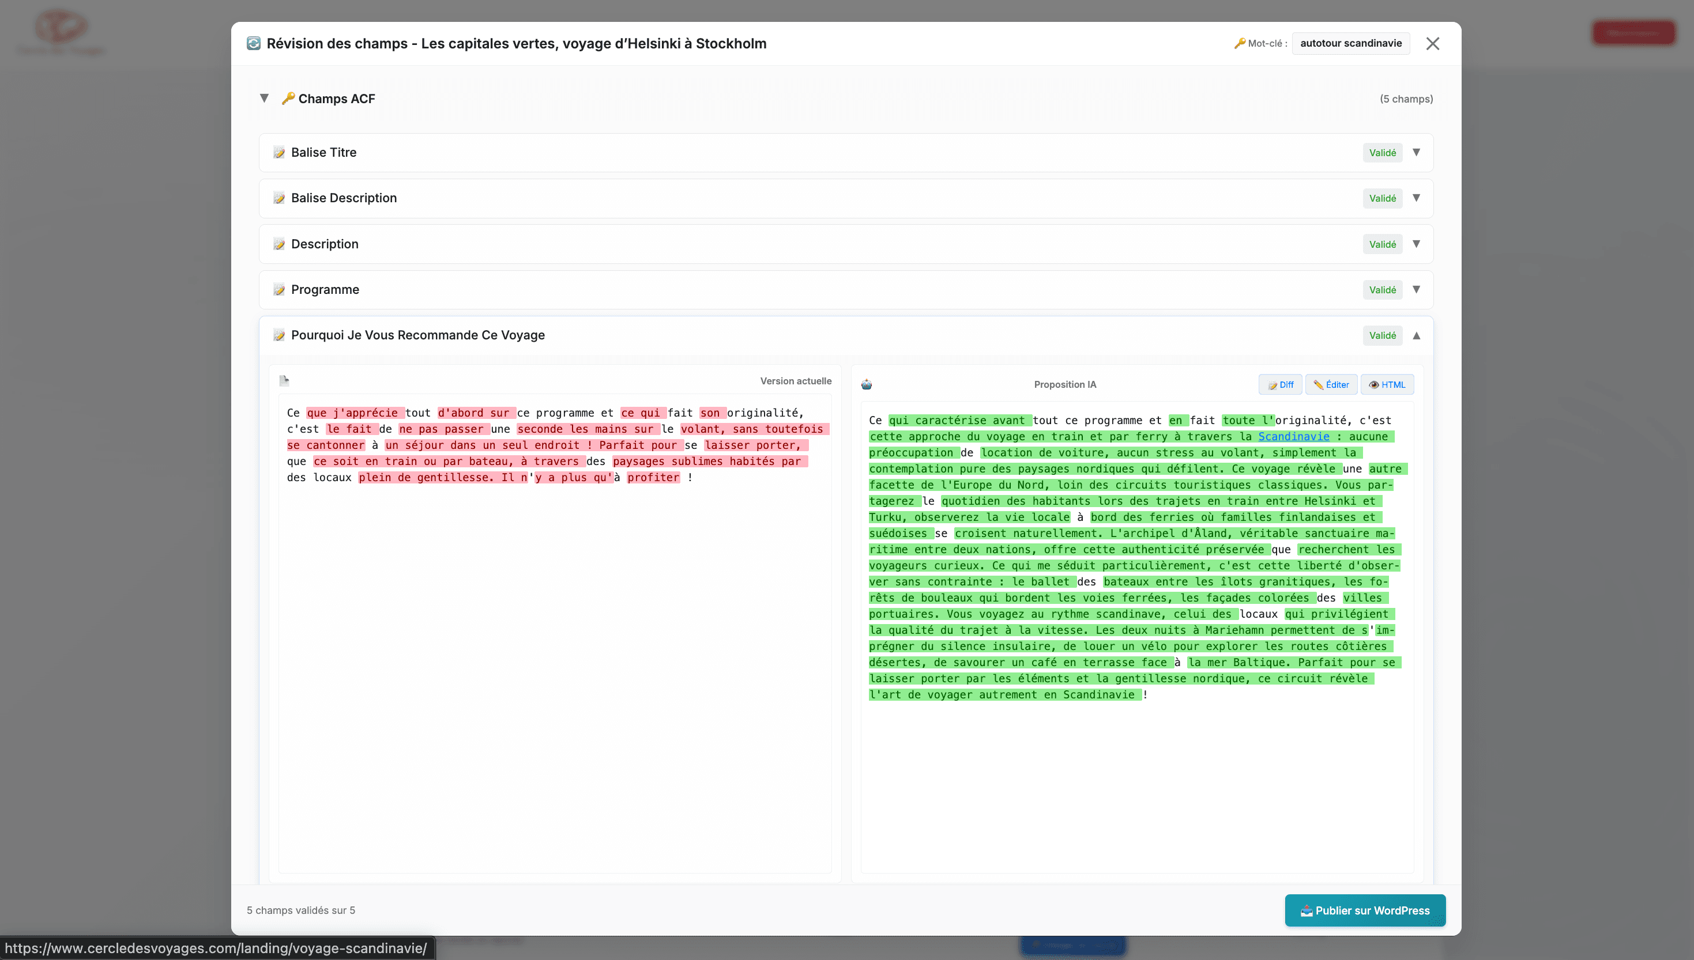Screen dimensions: 1694x960
Task: Click the document icon in the Version actuelle panel
Action: click(284, 380)
